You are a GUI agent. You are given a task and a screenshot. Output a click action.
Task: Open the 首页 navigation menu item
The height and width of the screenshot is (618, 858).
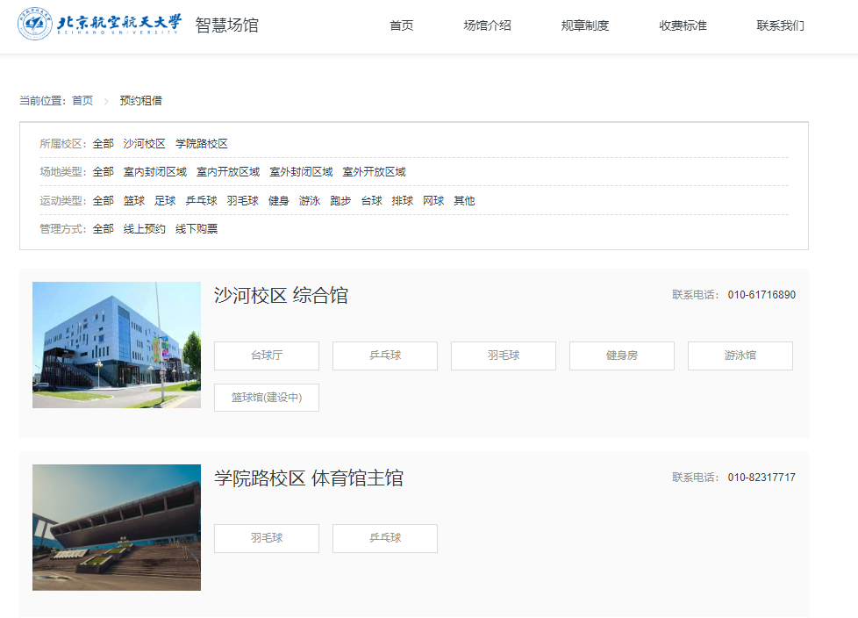click(401, 25)
